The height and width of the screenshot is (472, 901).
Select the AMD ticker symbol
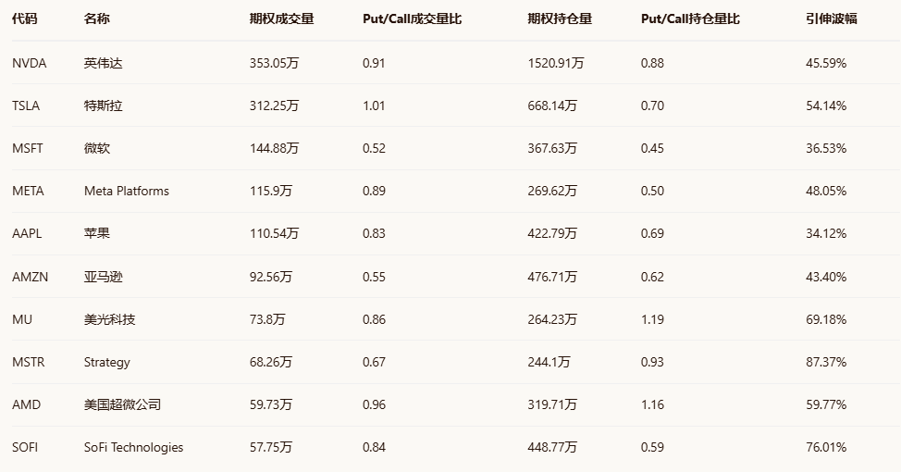tap(26, 404)
